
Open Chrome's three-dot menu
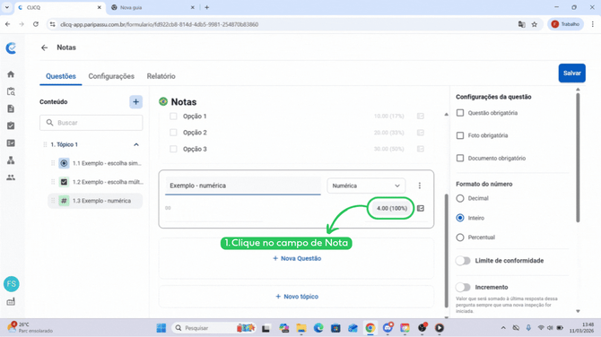[x=593, y=24]
